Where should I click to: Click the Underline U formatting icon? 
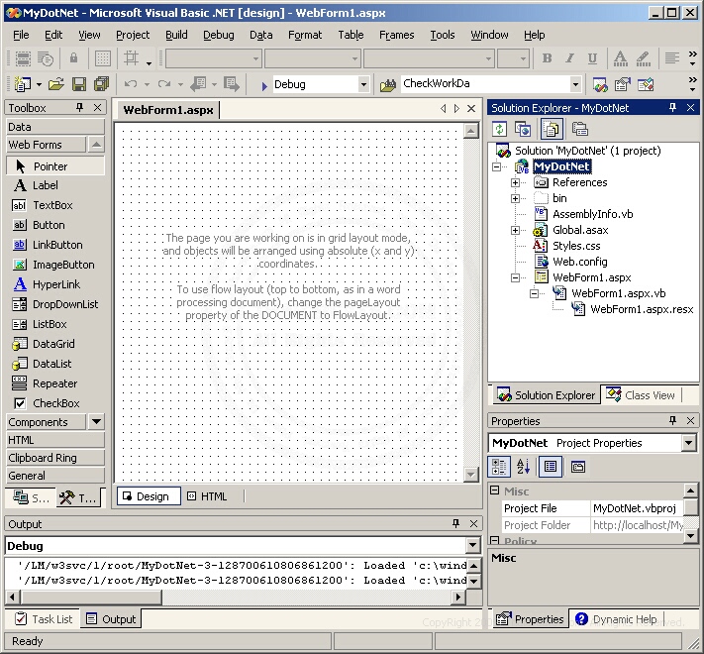tap(593, 58)
